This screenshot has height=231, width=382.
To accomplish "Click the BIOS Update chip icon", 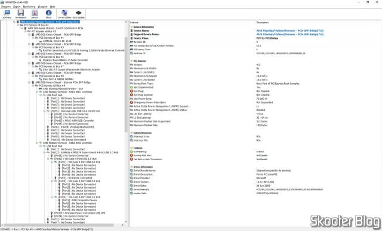I will pos(78,13).
